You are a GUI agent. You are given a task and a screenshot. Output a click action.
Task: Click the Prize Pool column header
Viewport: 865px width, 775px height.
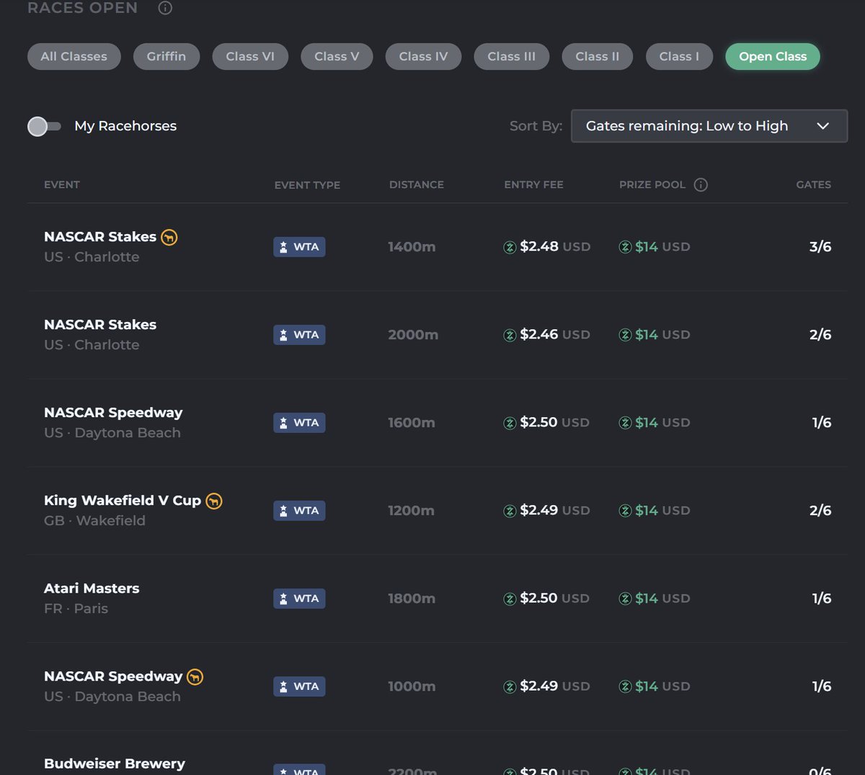pos(652,185)
